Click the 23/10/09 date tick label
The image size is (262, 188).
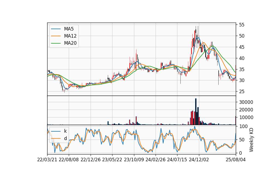pyautogui.click(x=134, y=160)
